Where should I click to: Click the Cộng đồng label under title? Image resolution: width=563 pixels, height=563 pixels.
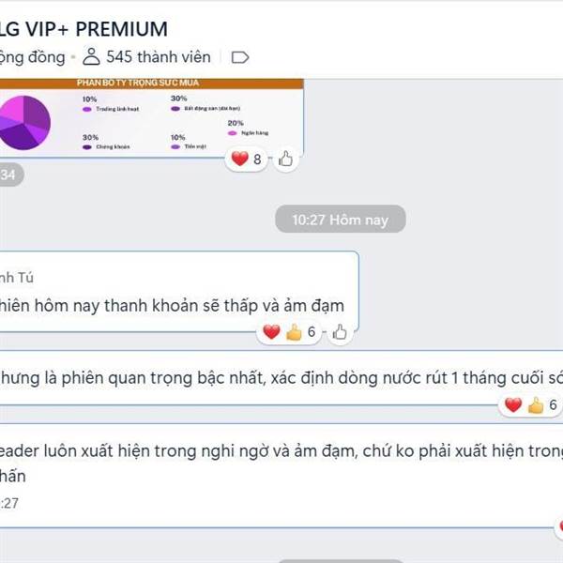[32, 57]
